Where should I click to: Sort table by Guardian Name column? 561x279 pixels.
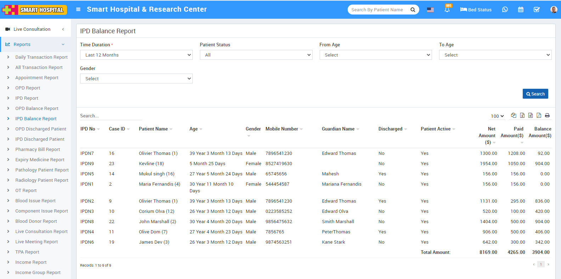point(341,129)
